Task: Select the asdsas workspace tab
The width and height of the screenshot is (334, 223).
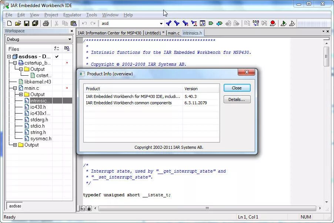Action: pos(15,206)
